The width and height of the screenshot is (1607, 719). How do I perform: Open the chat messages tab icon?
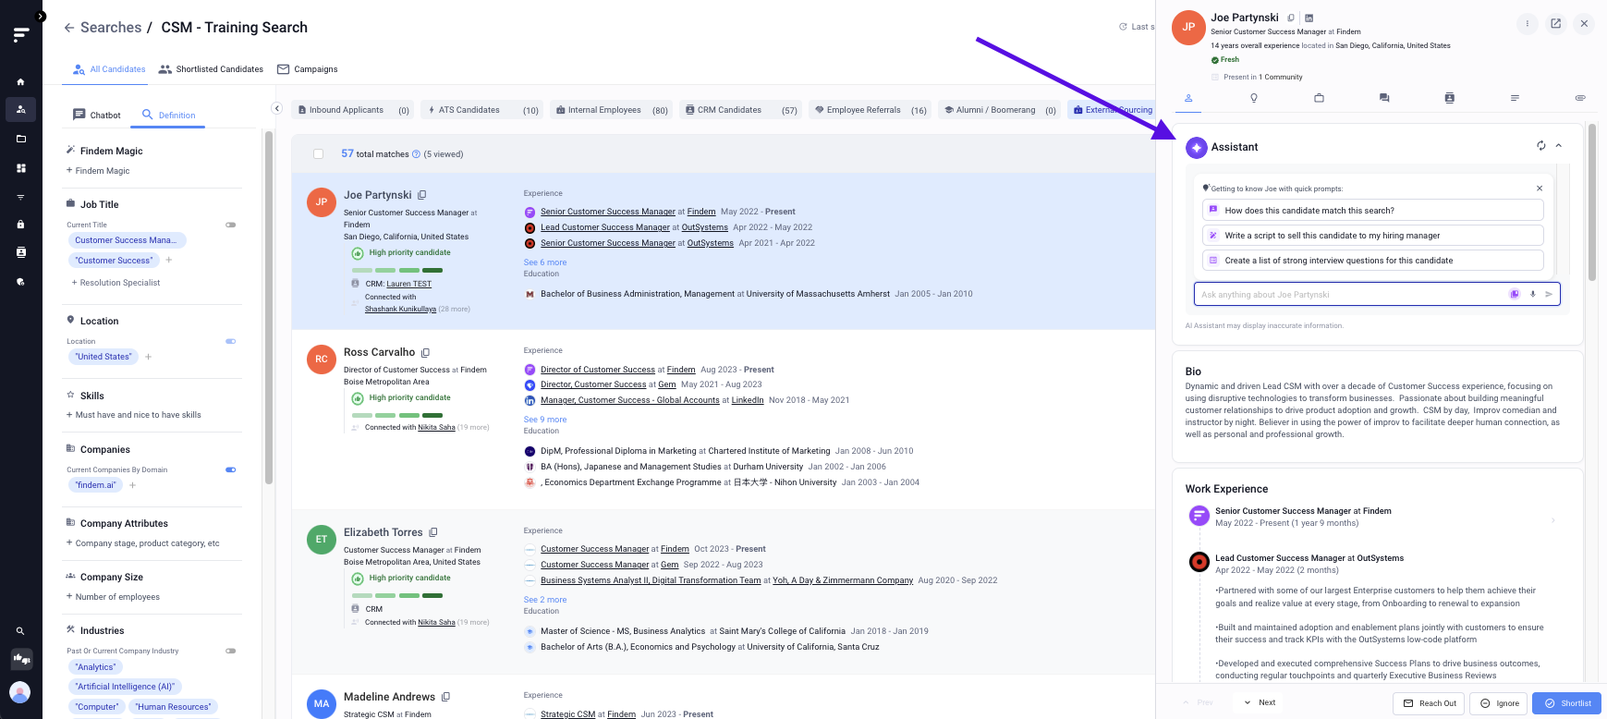[1384, 98]
